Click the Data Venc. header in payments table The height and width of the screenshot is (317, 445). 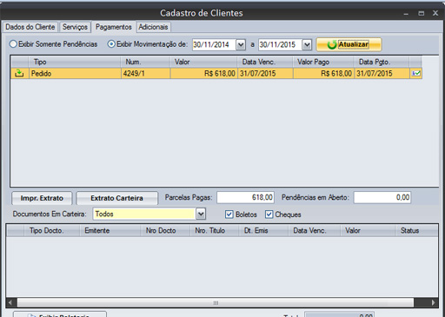click(265, 62)
